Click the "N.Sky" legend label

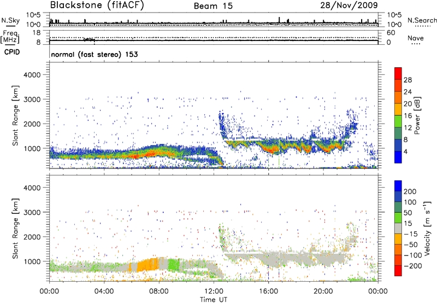10,20
